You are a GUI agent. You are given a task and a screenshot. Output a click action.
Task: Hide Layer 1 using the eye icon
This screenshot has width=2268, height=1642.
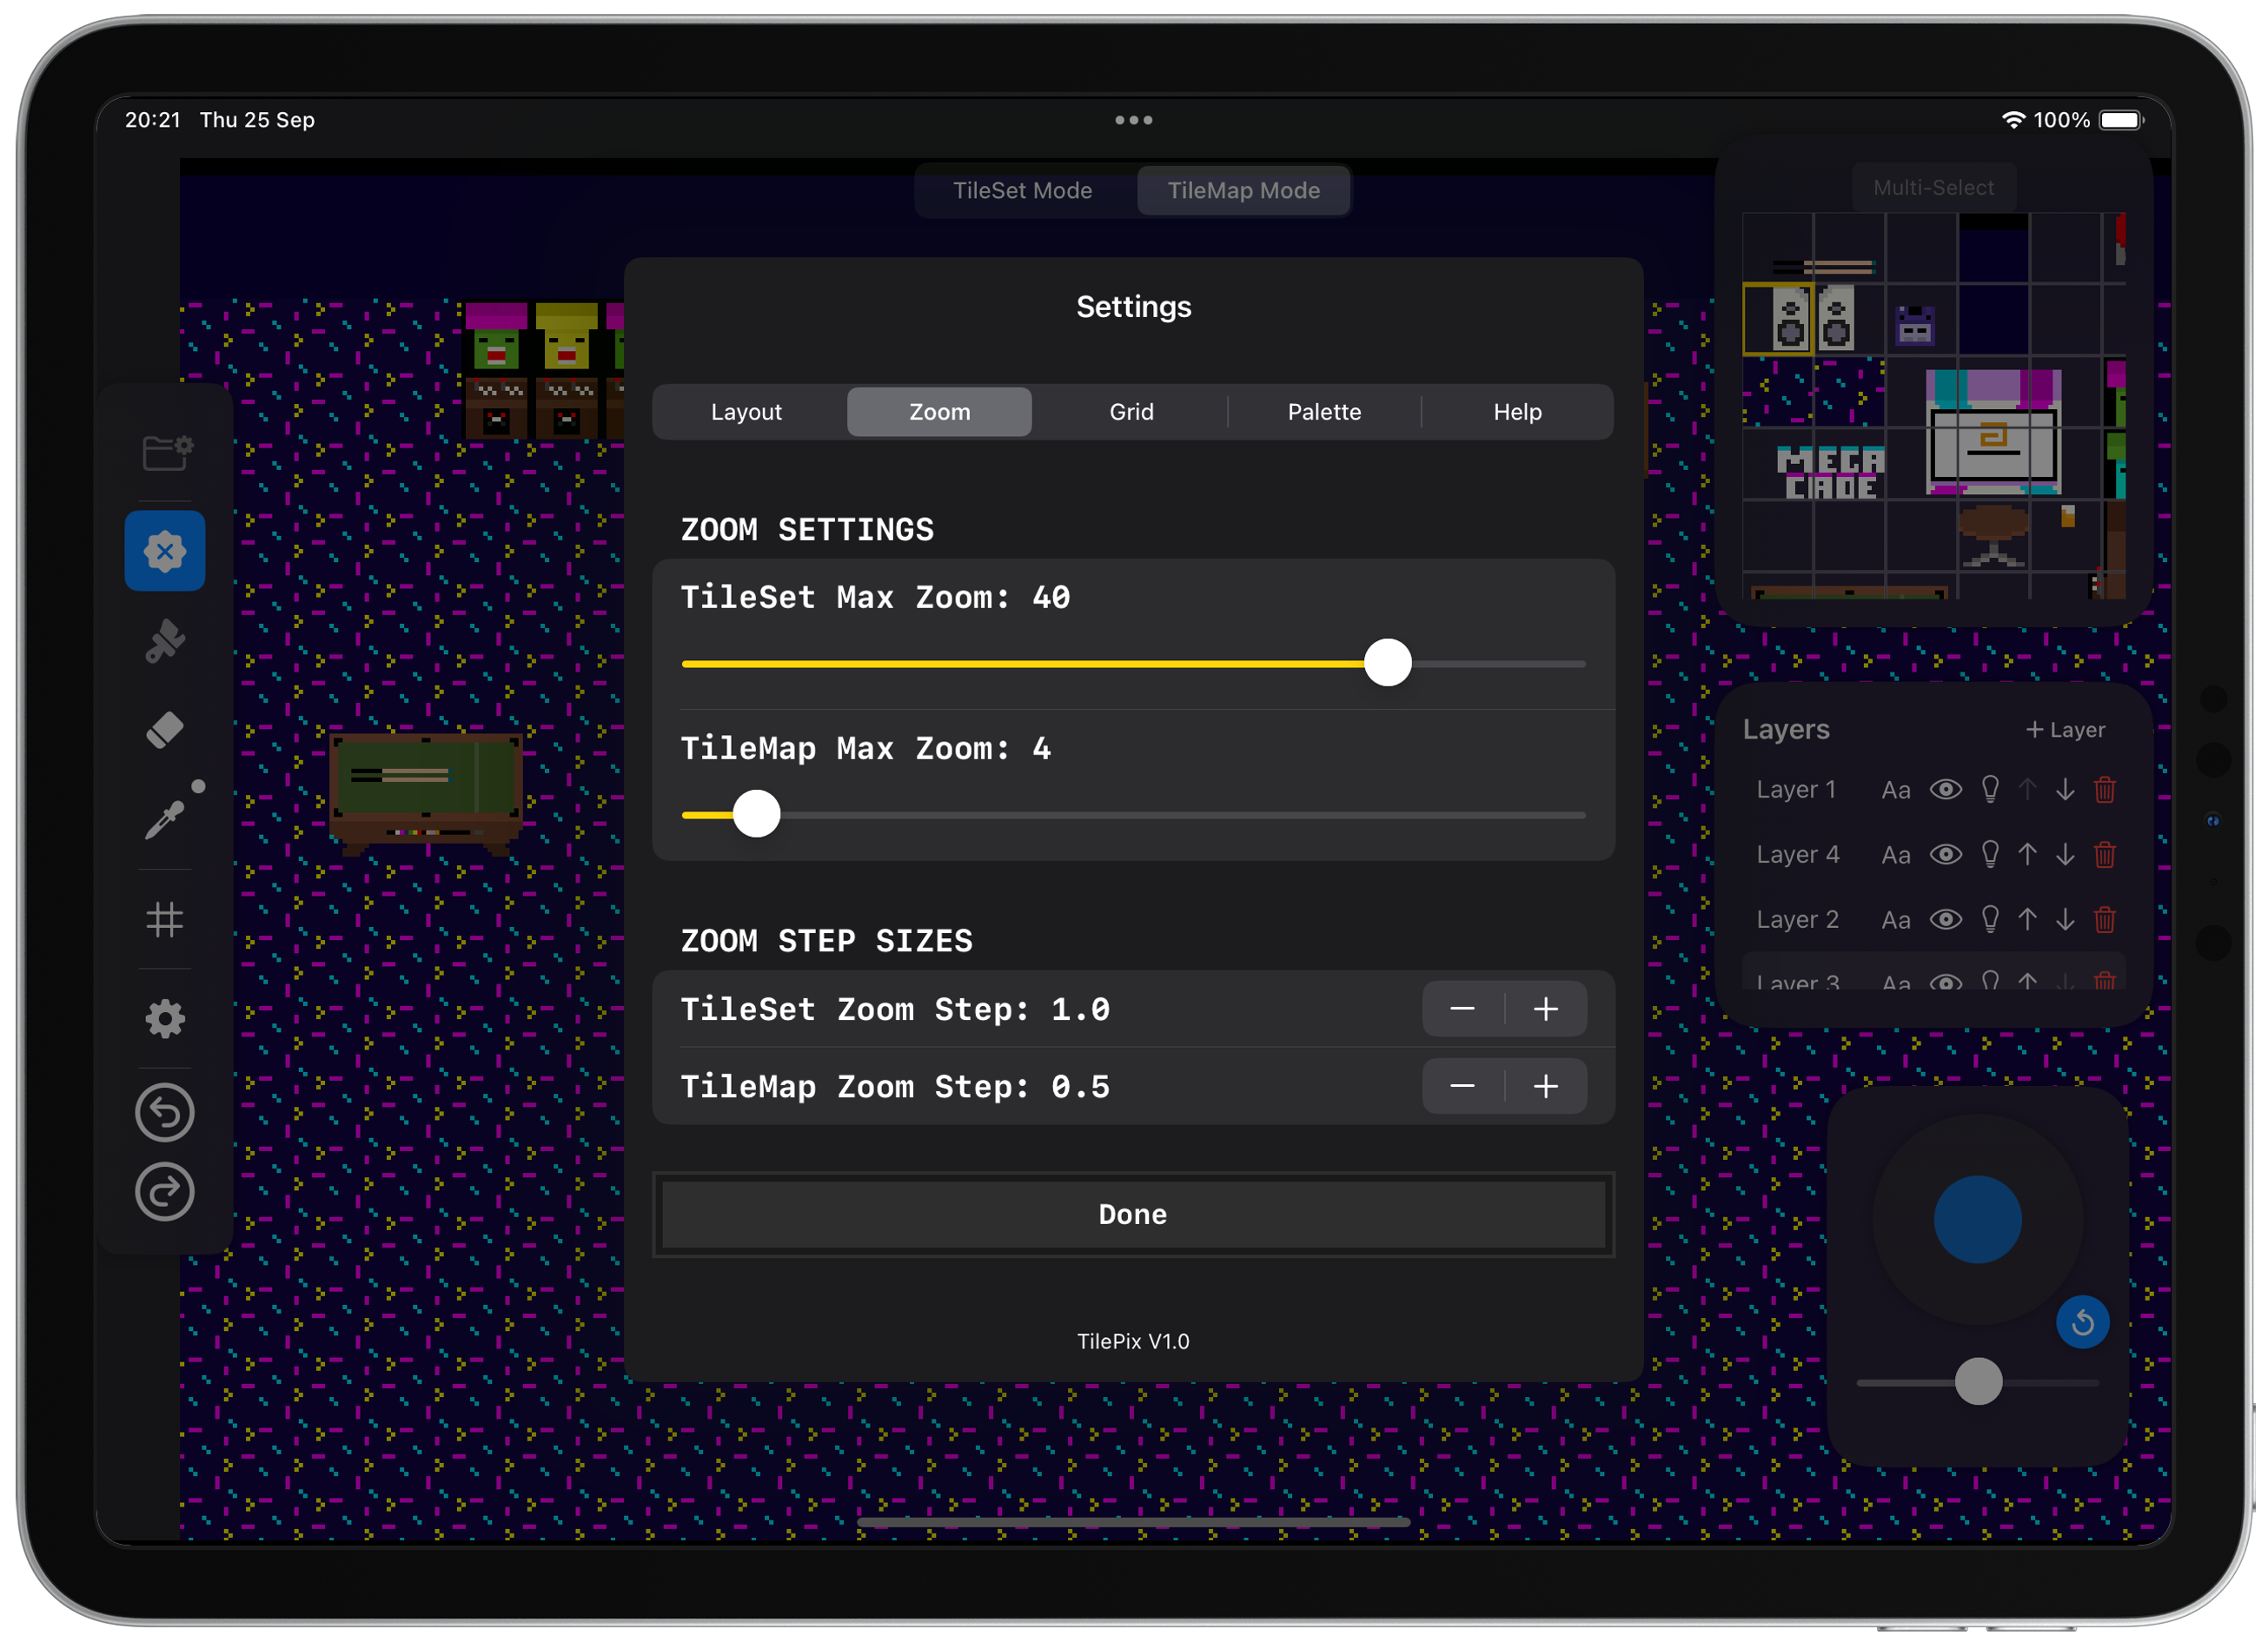click(1945, 790)
